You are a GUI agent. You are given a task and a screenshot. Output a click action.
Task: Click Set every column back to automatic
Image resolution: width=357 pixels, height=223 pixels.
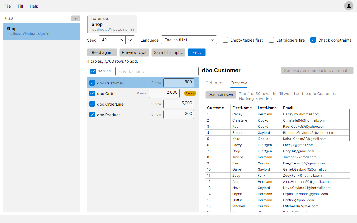click(x=317, y=71)
